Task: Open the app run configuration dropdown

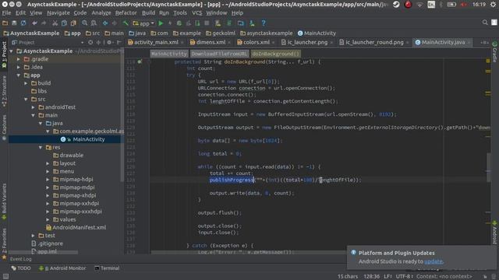Action: pyautogui.click(x=143, y=23)
